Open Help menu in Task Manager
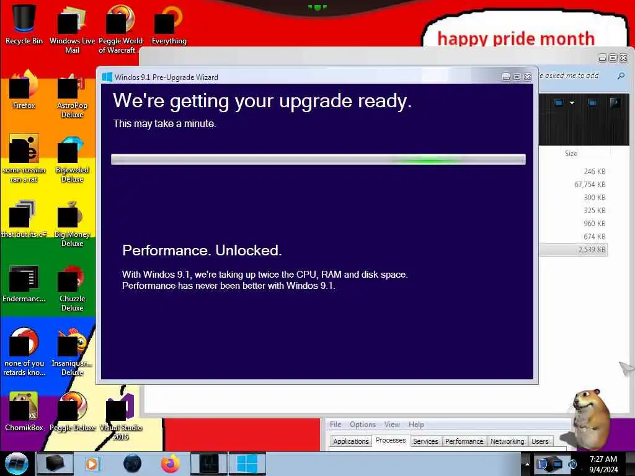This screenshot has height=476, width=635. (x=416, y=424)
